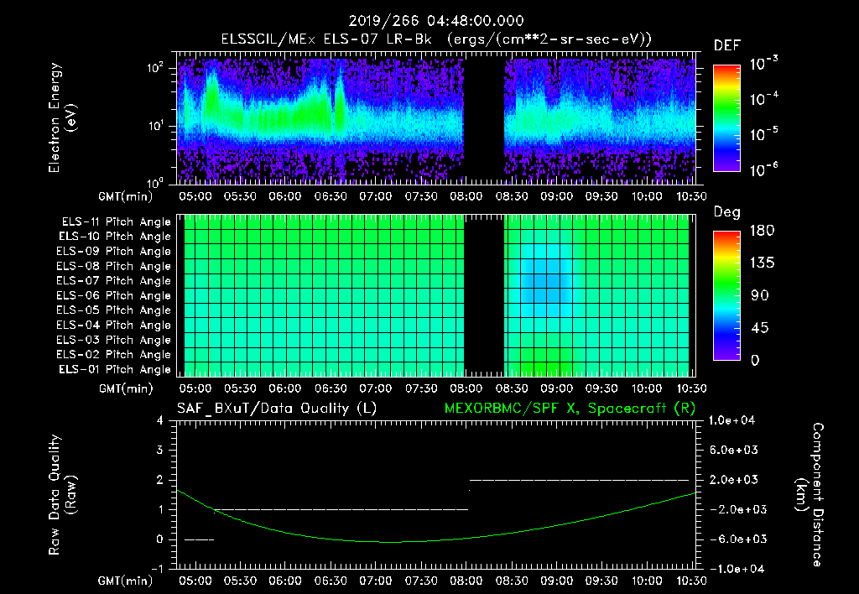
Task: Select the ELS-06 Pitch Angle row label
Action: pyautogui.click(x=113, y=295)
